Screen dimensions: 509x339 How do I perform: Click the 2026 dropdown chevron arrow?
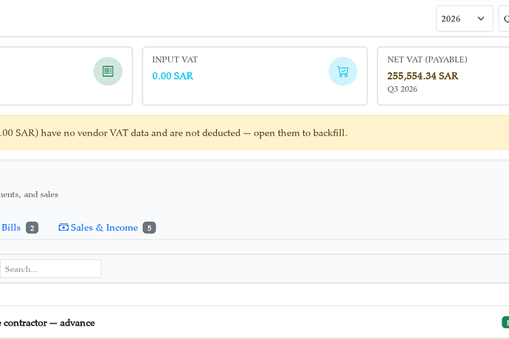pos(481,18)
